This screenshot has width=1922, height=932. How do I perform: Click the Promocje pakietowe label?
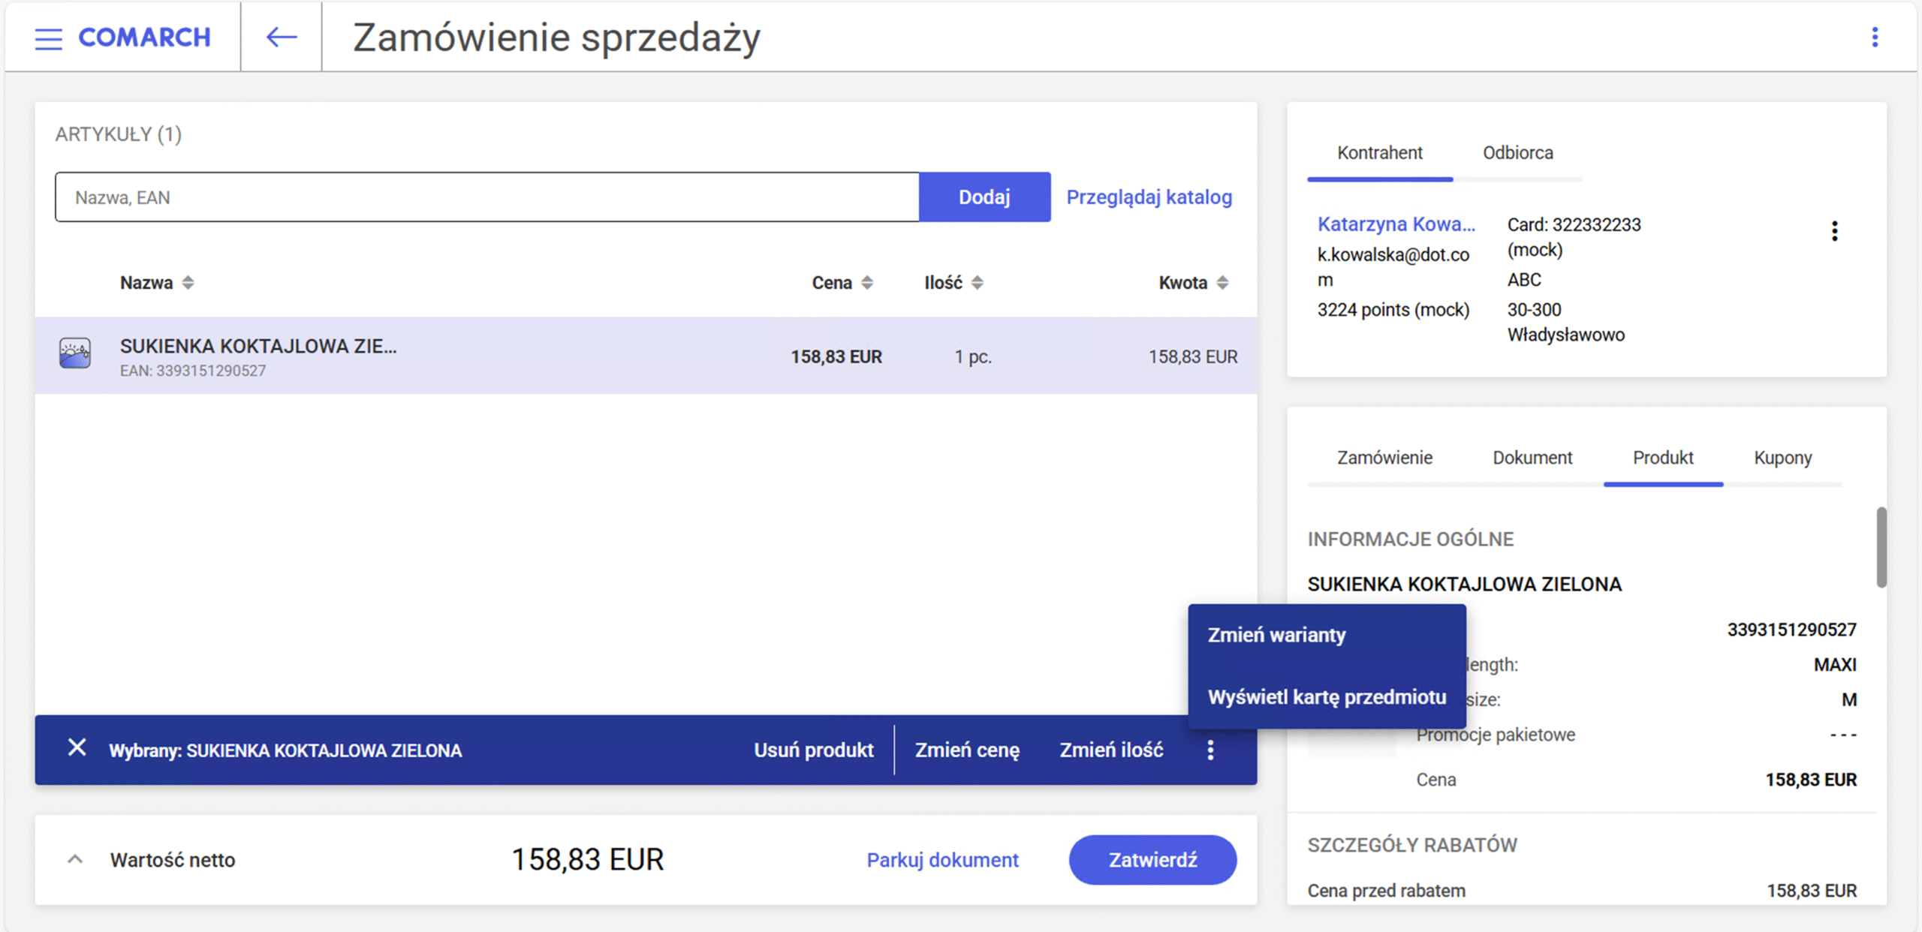click(x=1496, y=735)
